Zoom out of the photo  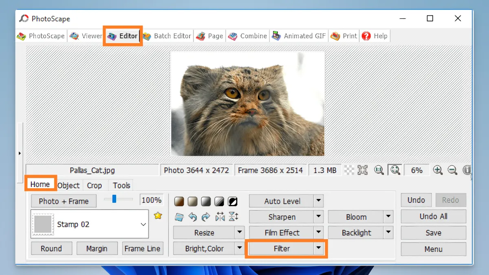[x=452, y=170]
